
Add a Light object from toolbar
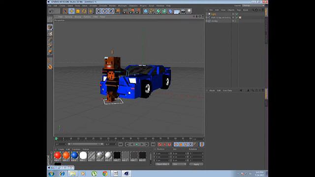coord(189,11)
